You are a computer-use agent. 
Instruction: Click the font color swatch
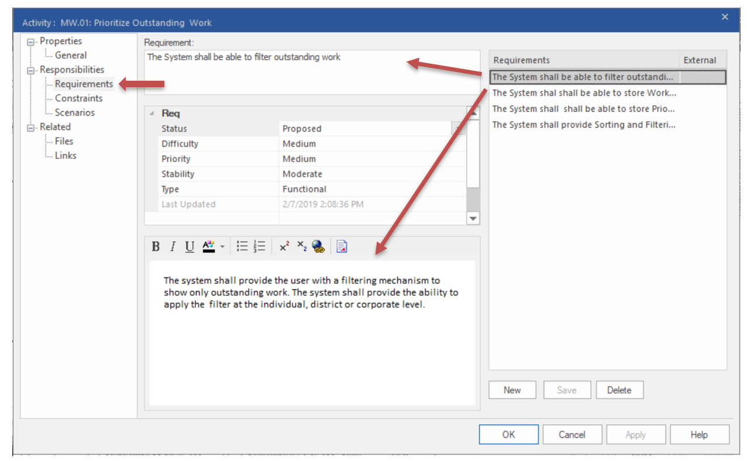point(208,246)
